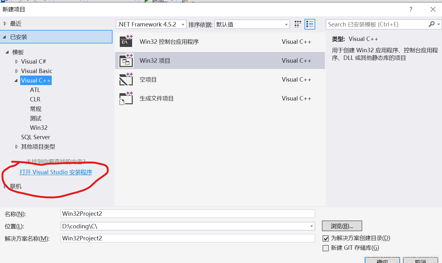The height and width of the screenshot is (263, 442).
Task: Switch to small icons list view
Action: point(310,24)
